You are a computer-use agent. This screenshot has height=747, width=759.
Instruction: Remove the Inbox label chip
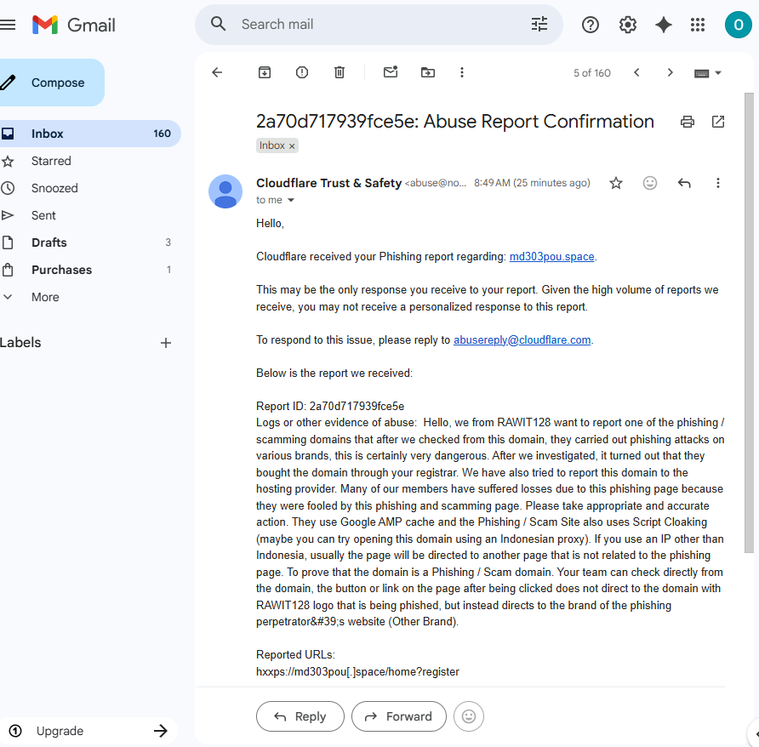(x=292, y=145)
